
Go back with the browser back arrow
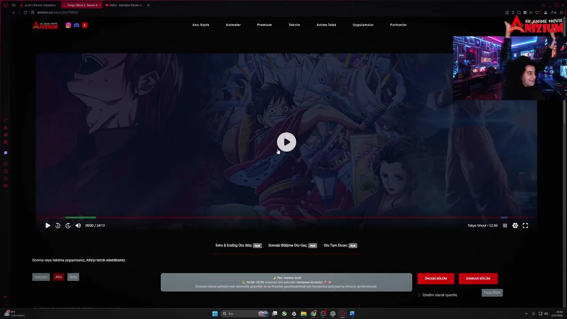pyautogui.click(x=13, y=12)
